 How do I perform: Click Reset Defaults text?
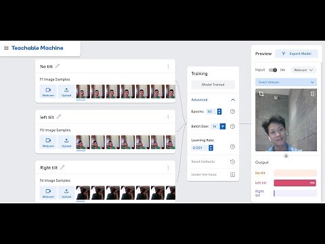coord(203,161)
